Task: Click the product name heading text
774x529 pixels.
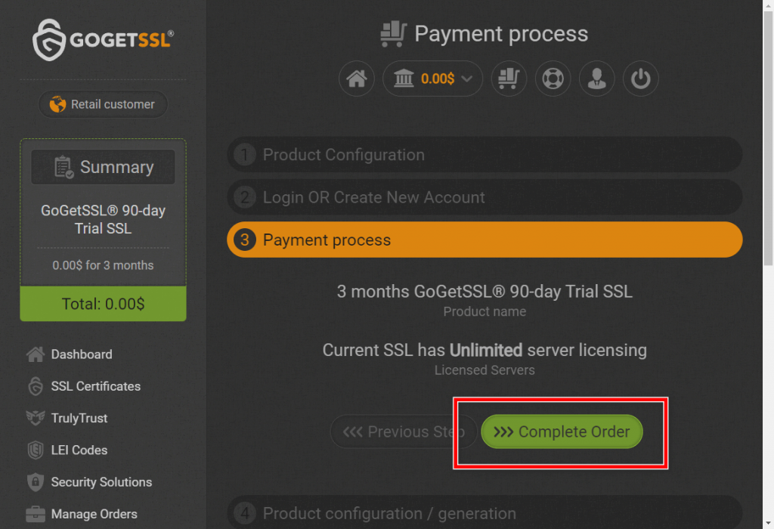Action: pos(485,292)
